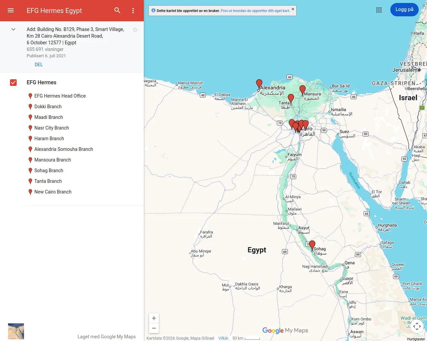Click the pan/recenter map control
Screen dimensions: 427x341
[417, 327]
